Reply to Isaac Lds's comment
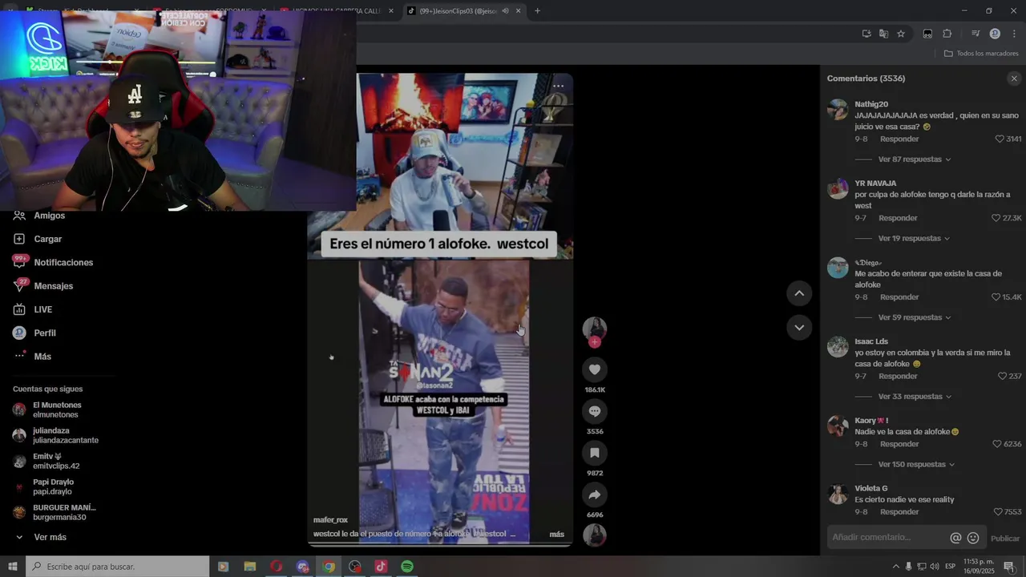This screenshot has height=577, width=1026. point(898,377)
